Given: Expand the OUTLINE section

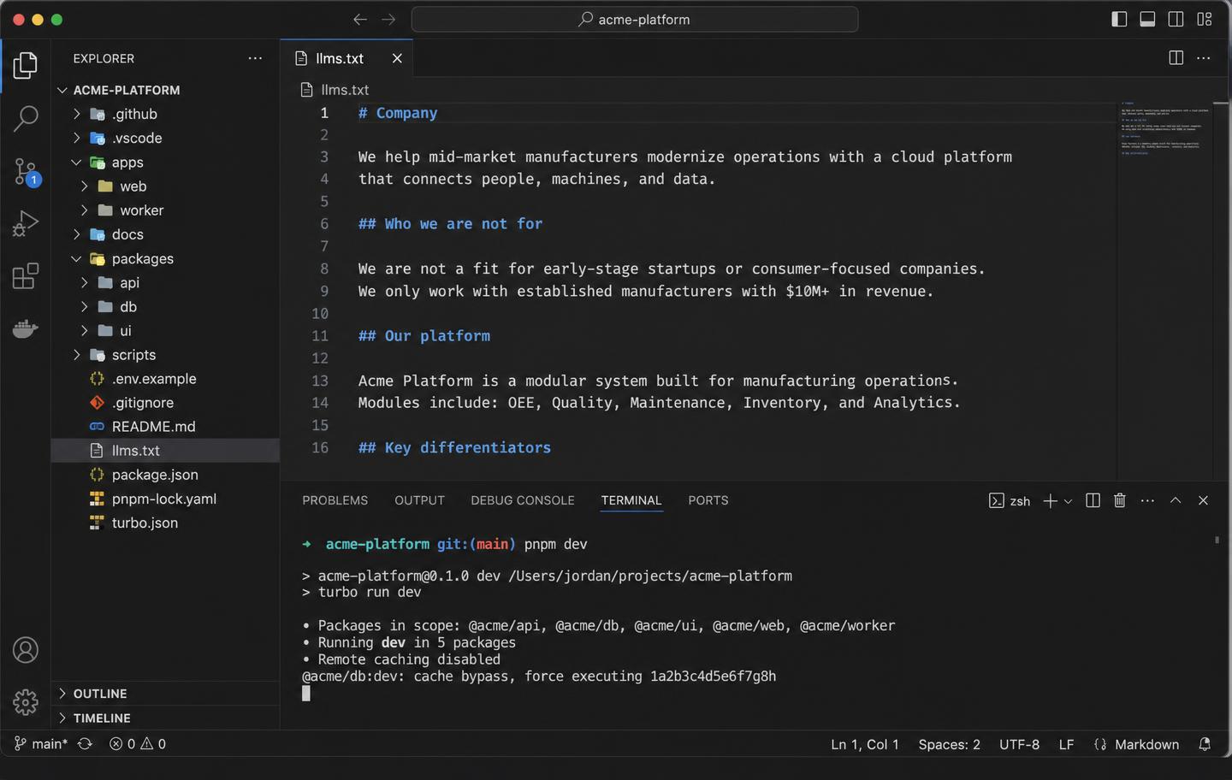Looking at the screenshot, I should pyautogui.click(x=165, y=694).
